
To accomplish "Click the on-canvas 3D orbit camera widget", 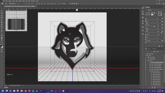I will [x=8, y=75].
